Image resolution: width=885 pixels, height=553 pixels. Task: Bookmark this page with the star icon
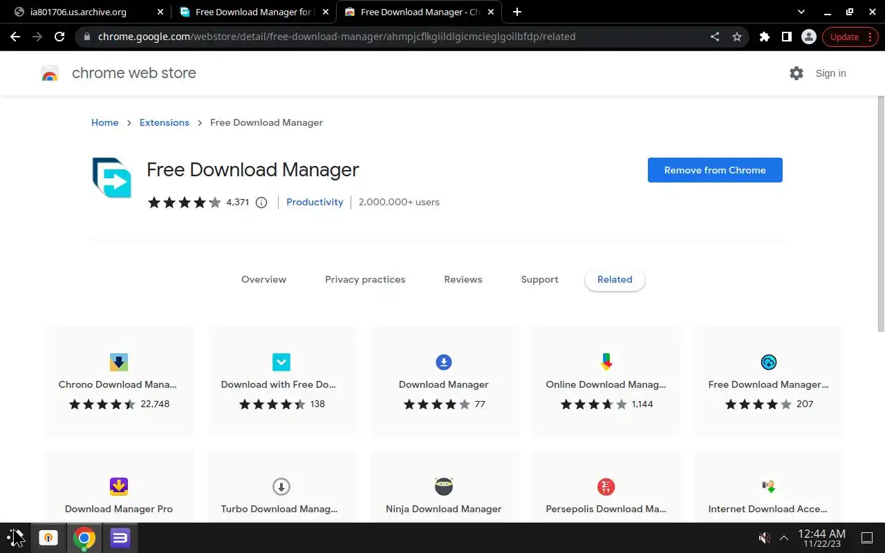[737, 37]
